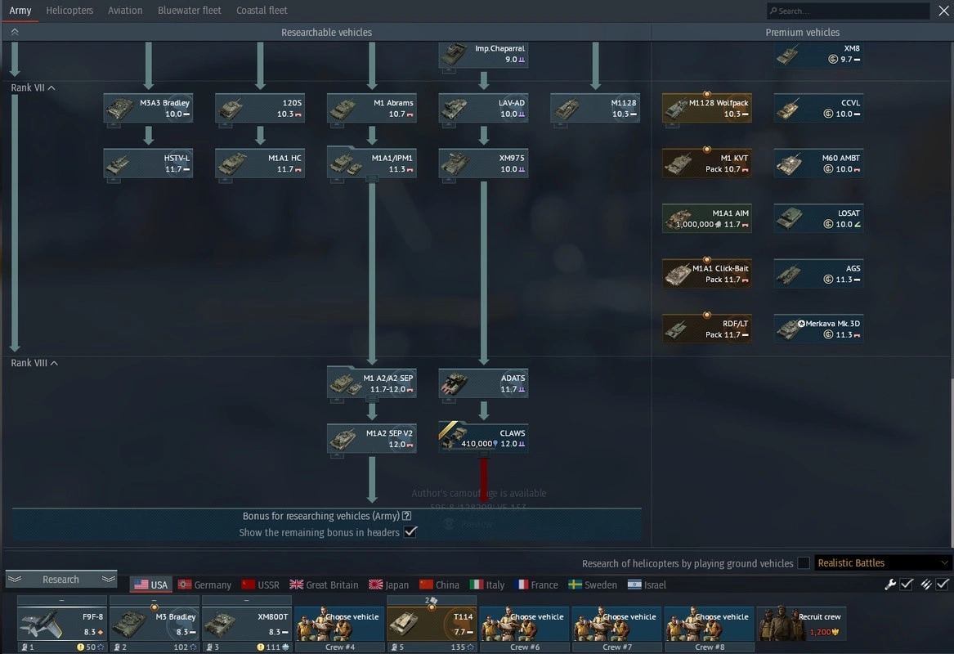Select the LOSAT premium vehicle
This screenshot has height=654, width=954.
(x=818, y=218)
